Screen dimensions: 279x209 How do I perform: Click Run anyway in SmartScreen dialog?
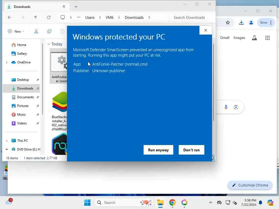point(158,150)
